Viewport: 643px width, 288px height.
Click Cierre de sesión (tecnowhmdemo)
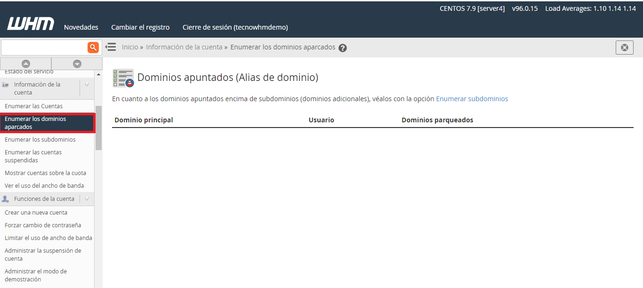pos(235,27)
